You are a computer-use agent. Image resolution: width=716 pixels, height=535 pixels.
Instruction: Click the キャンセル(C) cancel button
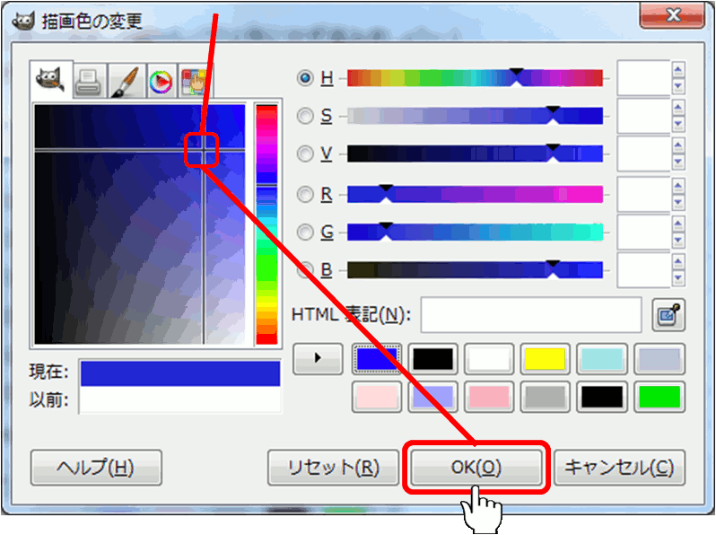tap(619, 468)
